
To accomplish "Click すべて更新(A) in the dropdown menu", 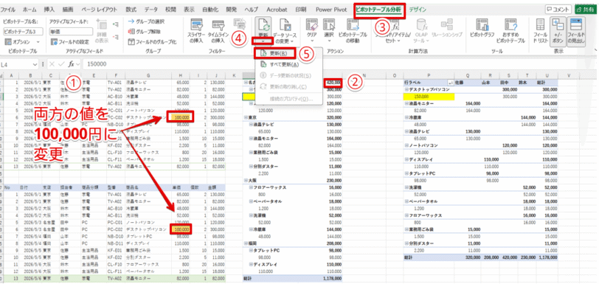I will point(285,64).
